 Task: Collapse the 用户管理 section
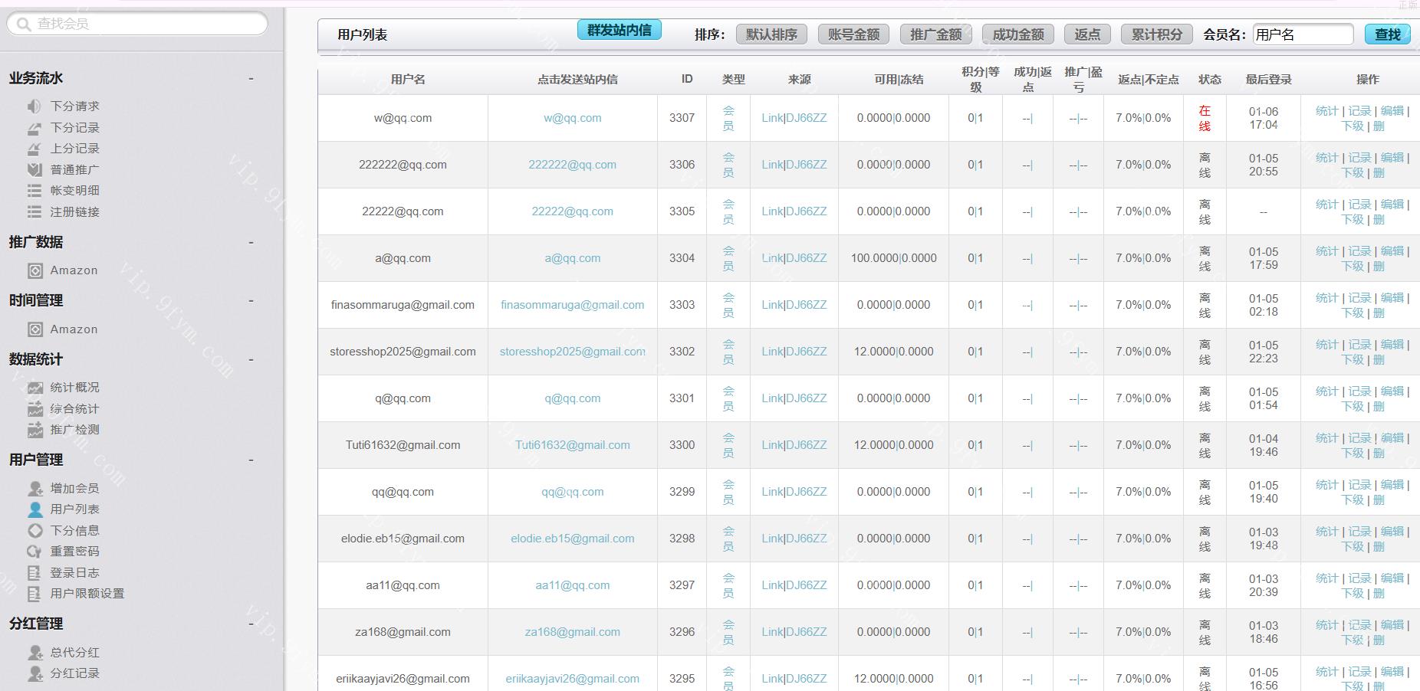(251, 460)
